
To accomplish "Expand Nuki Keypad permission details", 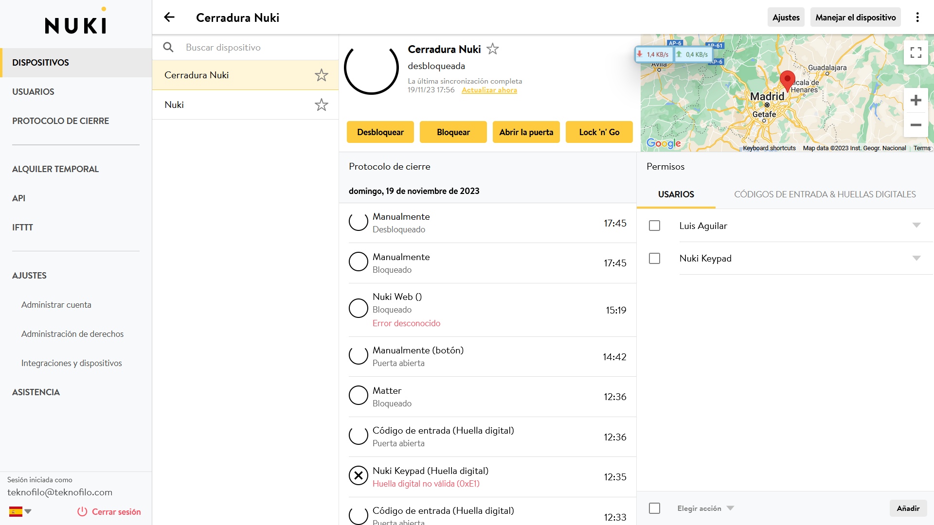I will pyautogui.click(x=916, y=258).
